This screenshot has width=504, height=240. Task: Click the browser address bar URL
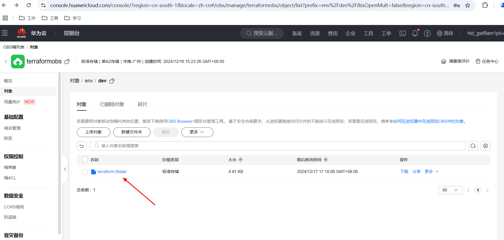pos(249,5)
